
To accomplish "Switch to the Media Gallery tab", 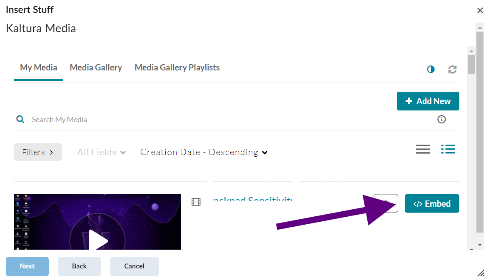I will (x=96, y=68).
